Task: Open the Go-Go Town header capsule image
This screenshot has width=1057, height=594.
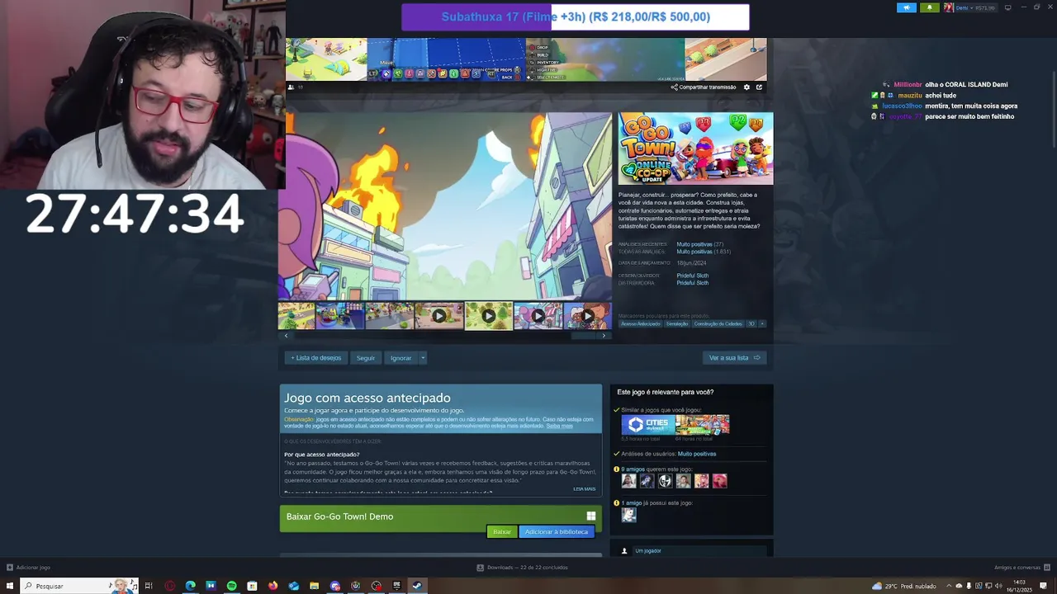Action: click(695, 148)
